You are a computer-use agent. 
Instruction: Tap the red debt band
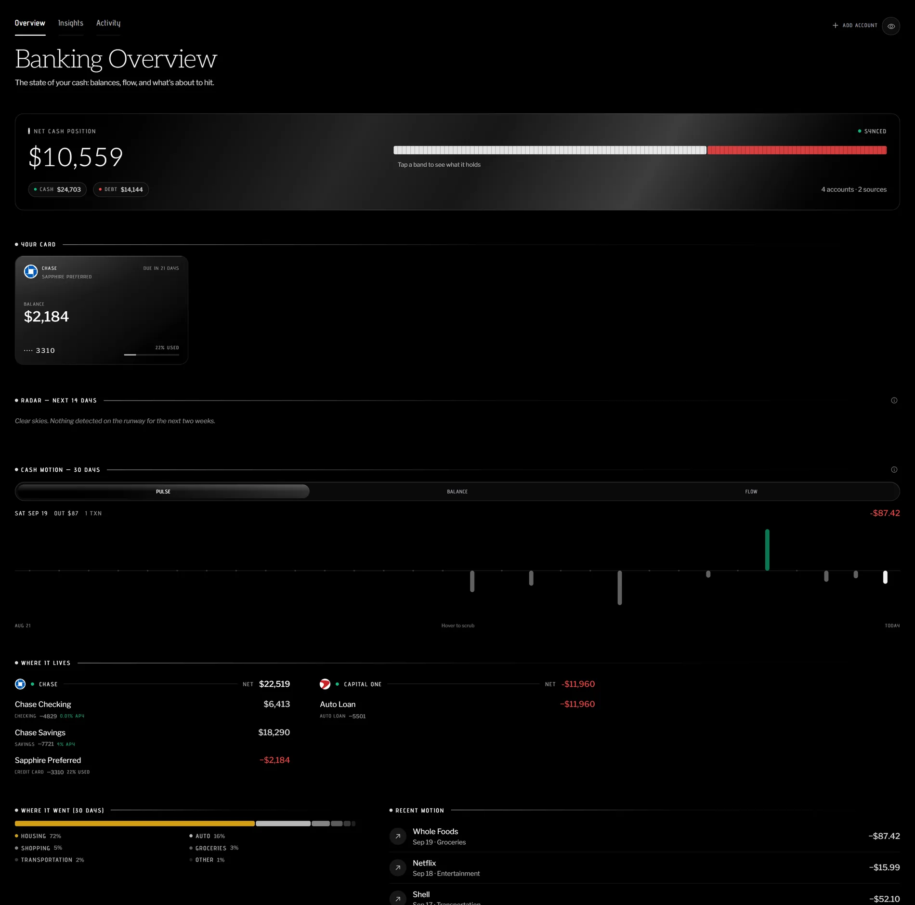pyautogui.click(x=797, y=150)
